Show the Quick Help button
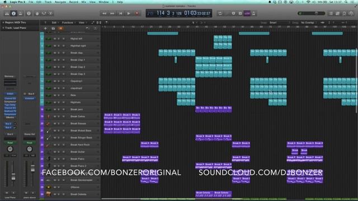358x201 pixels. (x=29, y=13)
